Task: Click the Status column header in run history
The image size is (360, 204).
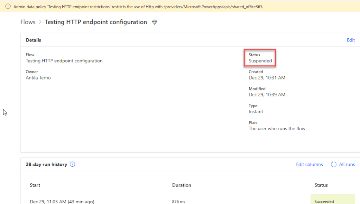Action: click(x=321, y=185)
